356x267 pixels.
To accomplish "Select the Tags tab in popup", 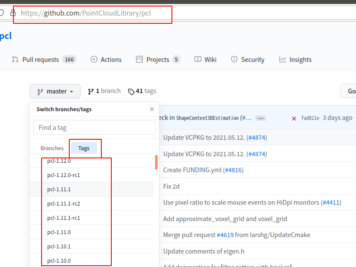I will (84, 148).
